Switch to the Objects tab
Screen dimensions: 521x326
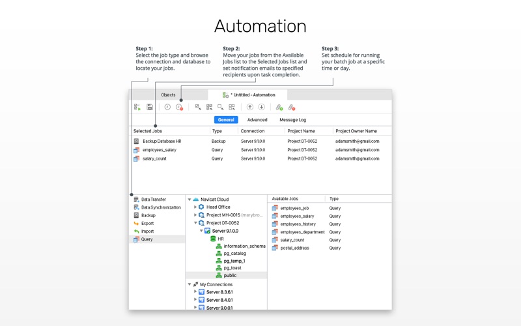[x=168, y=95]
